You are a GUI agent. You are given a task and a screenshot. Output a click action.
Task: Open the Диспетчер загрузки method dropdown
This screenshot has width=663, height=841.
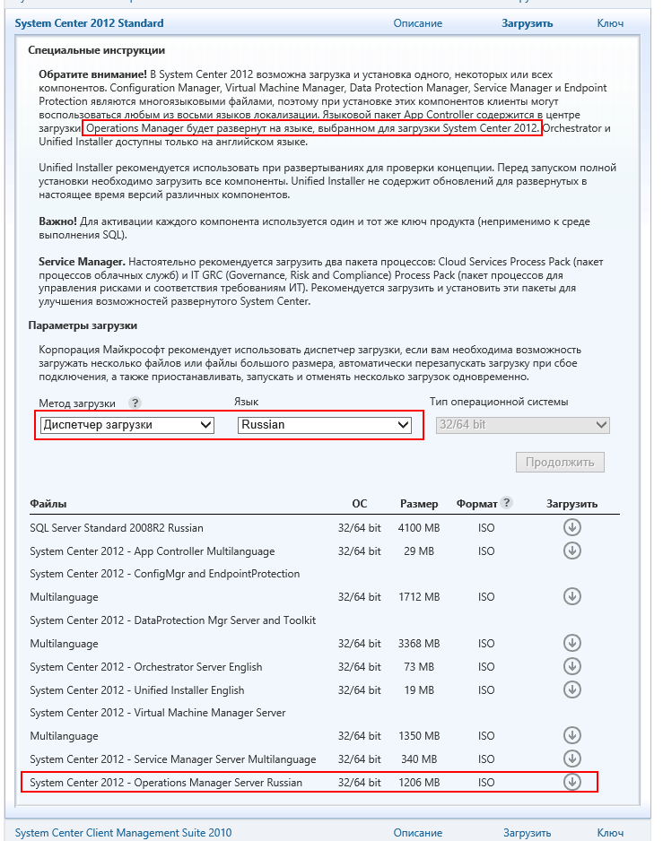pyautogui.click(x=127, y=425)
